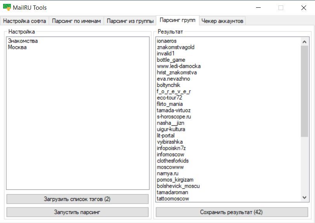The width and height of the screenshot is (315, 223).
Task: Switch to Парсинг по именам tab
Action: click(x=76, y=21)
